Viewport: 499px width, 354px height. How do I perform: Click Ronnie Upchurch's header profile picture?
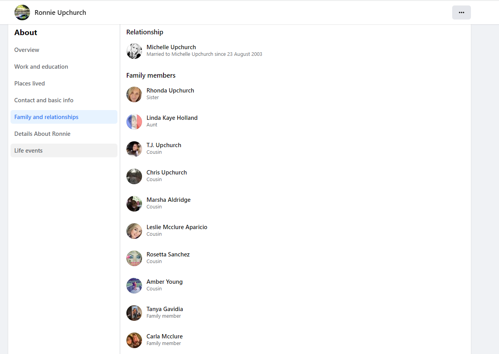[22, 12]
